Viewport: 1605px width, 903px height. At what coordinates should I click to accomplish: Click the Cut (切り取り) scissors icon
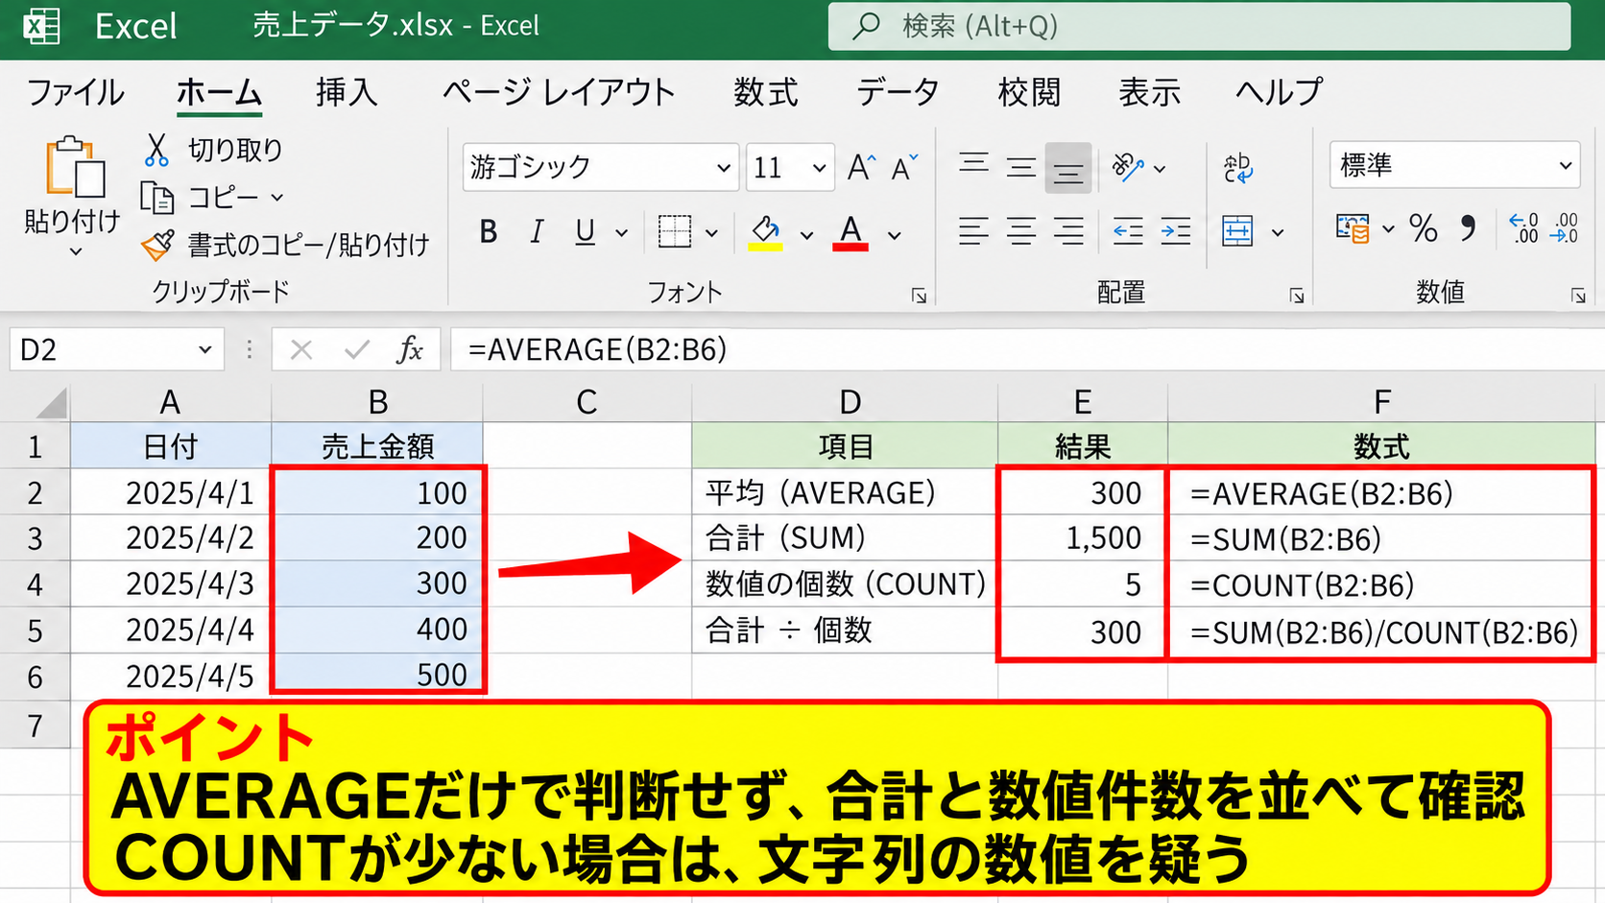point(156,150)
